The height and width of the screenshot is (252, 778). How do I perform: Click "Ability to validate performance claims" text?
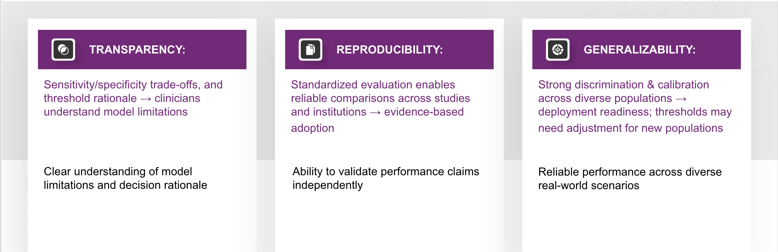[386, 171]
